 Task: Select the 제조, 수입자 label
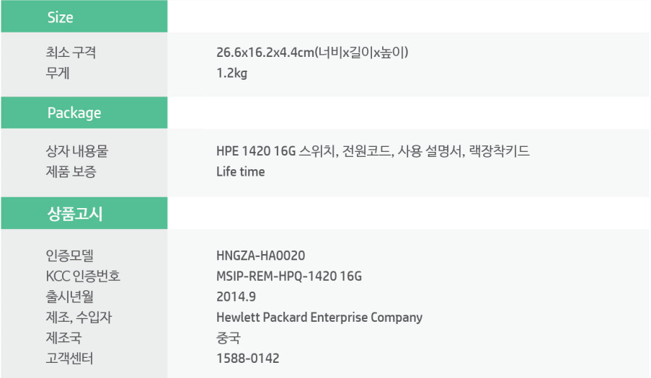[79, 318]
